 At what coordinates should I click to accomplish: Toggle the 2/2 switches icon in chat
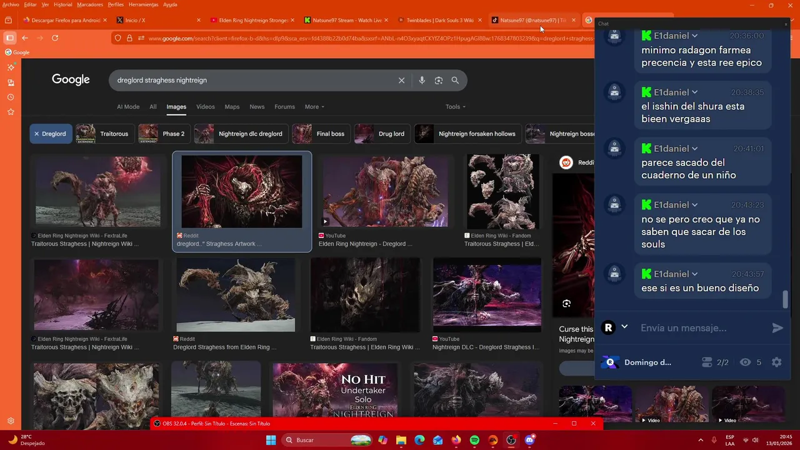707,362
